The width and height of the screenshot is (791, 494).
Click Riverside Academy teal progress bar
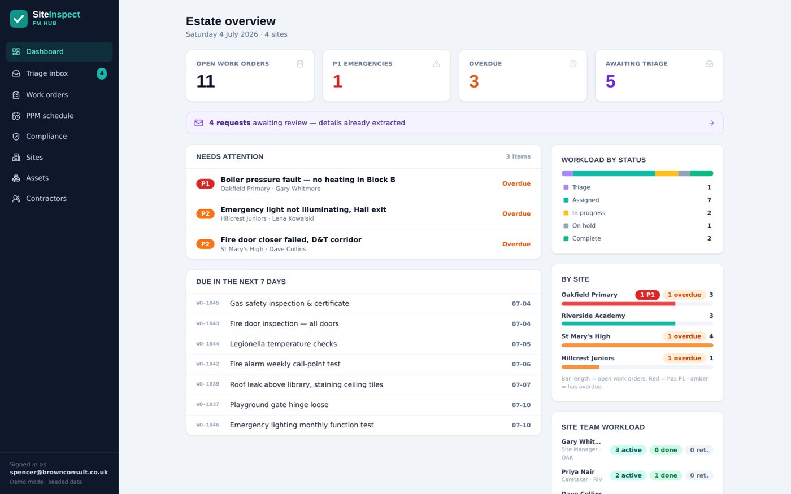(x=618, y=323)
